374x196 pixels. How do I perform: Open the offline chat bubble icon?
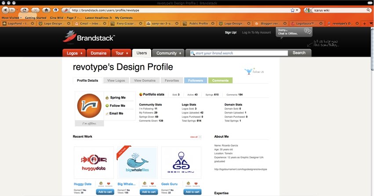308,31
